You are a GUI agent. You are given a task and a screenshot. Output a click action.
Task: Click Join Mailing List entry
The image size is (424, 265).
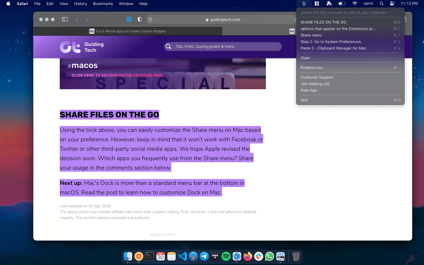coord(350,84)
